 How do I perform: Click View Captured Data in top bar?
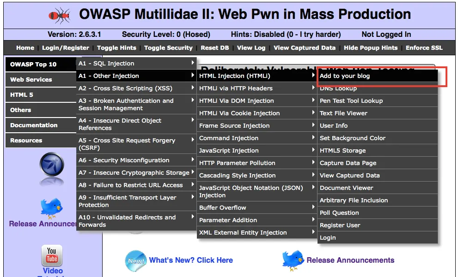(x=305, y=48)
